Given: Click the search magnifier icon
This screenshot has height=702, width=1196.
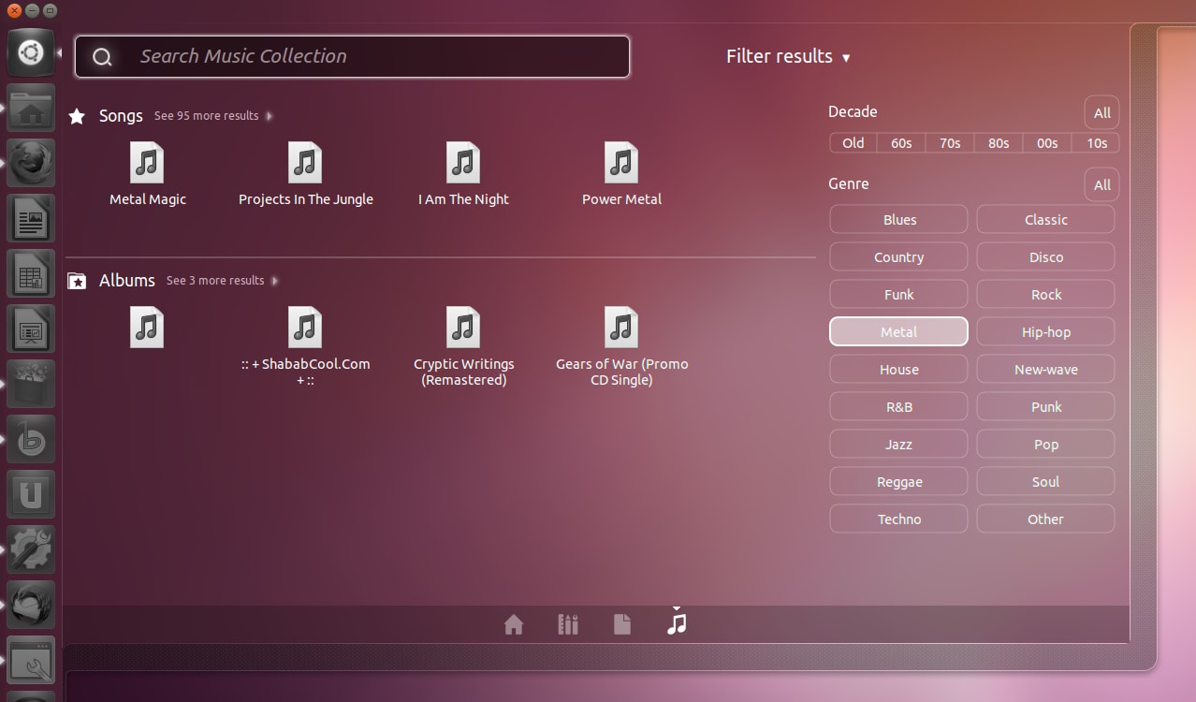Looking at the screenshot, I should click(103, 57).
